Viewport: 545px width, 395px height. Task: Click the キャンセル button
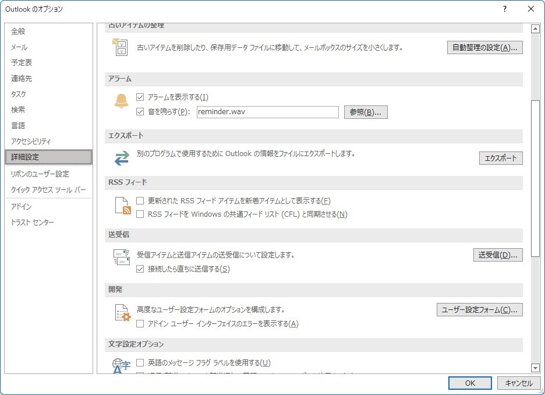(x=519, y=383)
